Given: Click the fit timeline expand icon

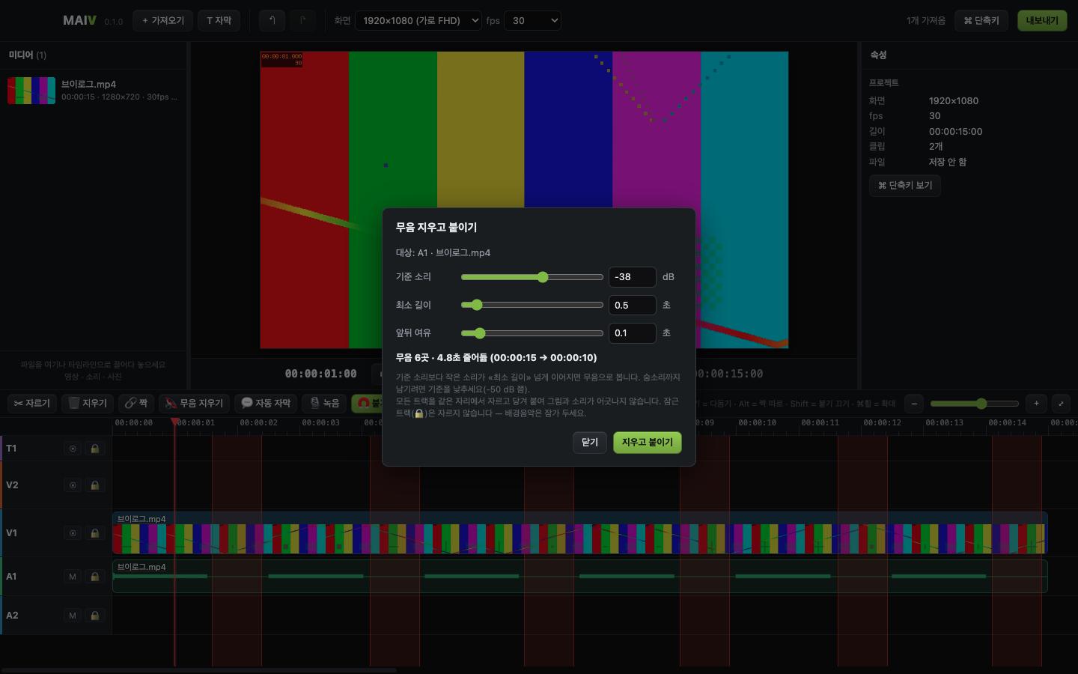Looking at the screenshot, I should point(1061,404).
